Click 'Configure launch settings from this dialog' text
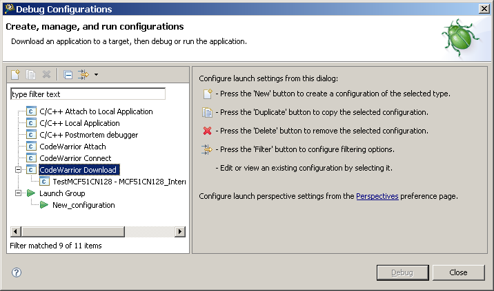Image resolution: width=494 pixels, height=291 pixels. coord(268,78)
